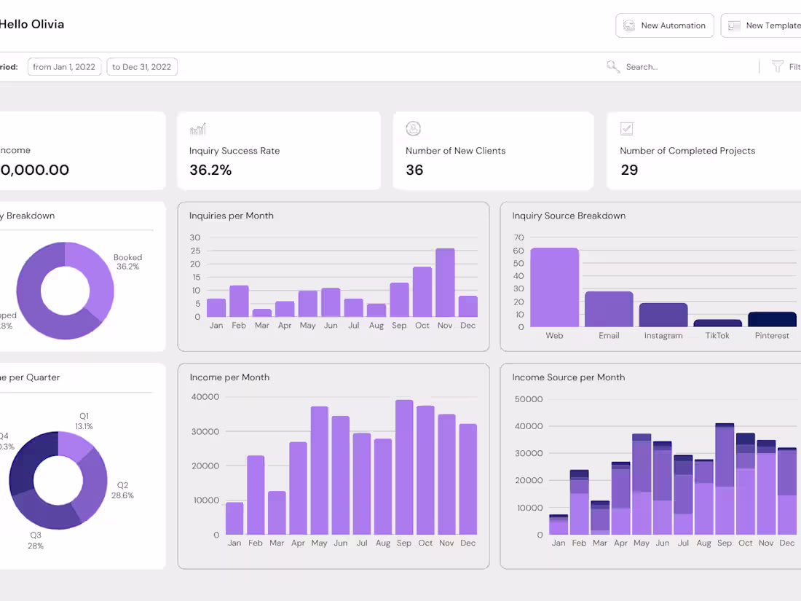Select the Web bar in Inquiry Source Breakdown
This screenshot has width=801, height=601.
click(554, 288)
